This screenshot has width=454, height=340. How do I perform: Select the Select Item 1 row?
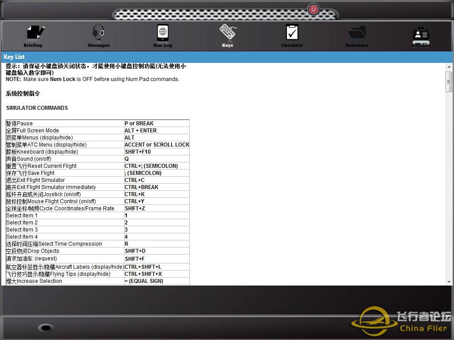[98, 216]
